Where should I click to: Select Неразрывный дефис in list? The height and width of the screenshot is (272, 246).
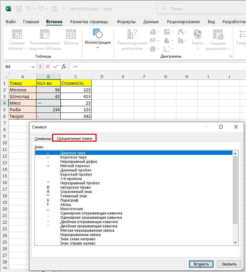[134, 161]
